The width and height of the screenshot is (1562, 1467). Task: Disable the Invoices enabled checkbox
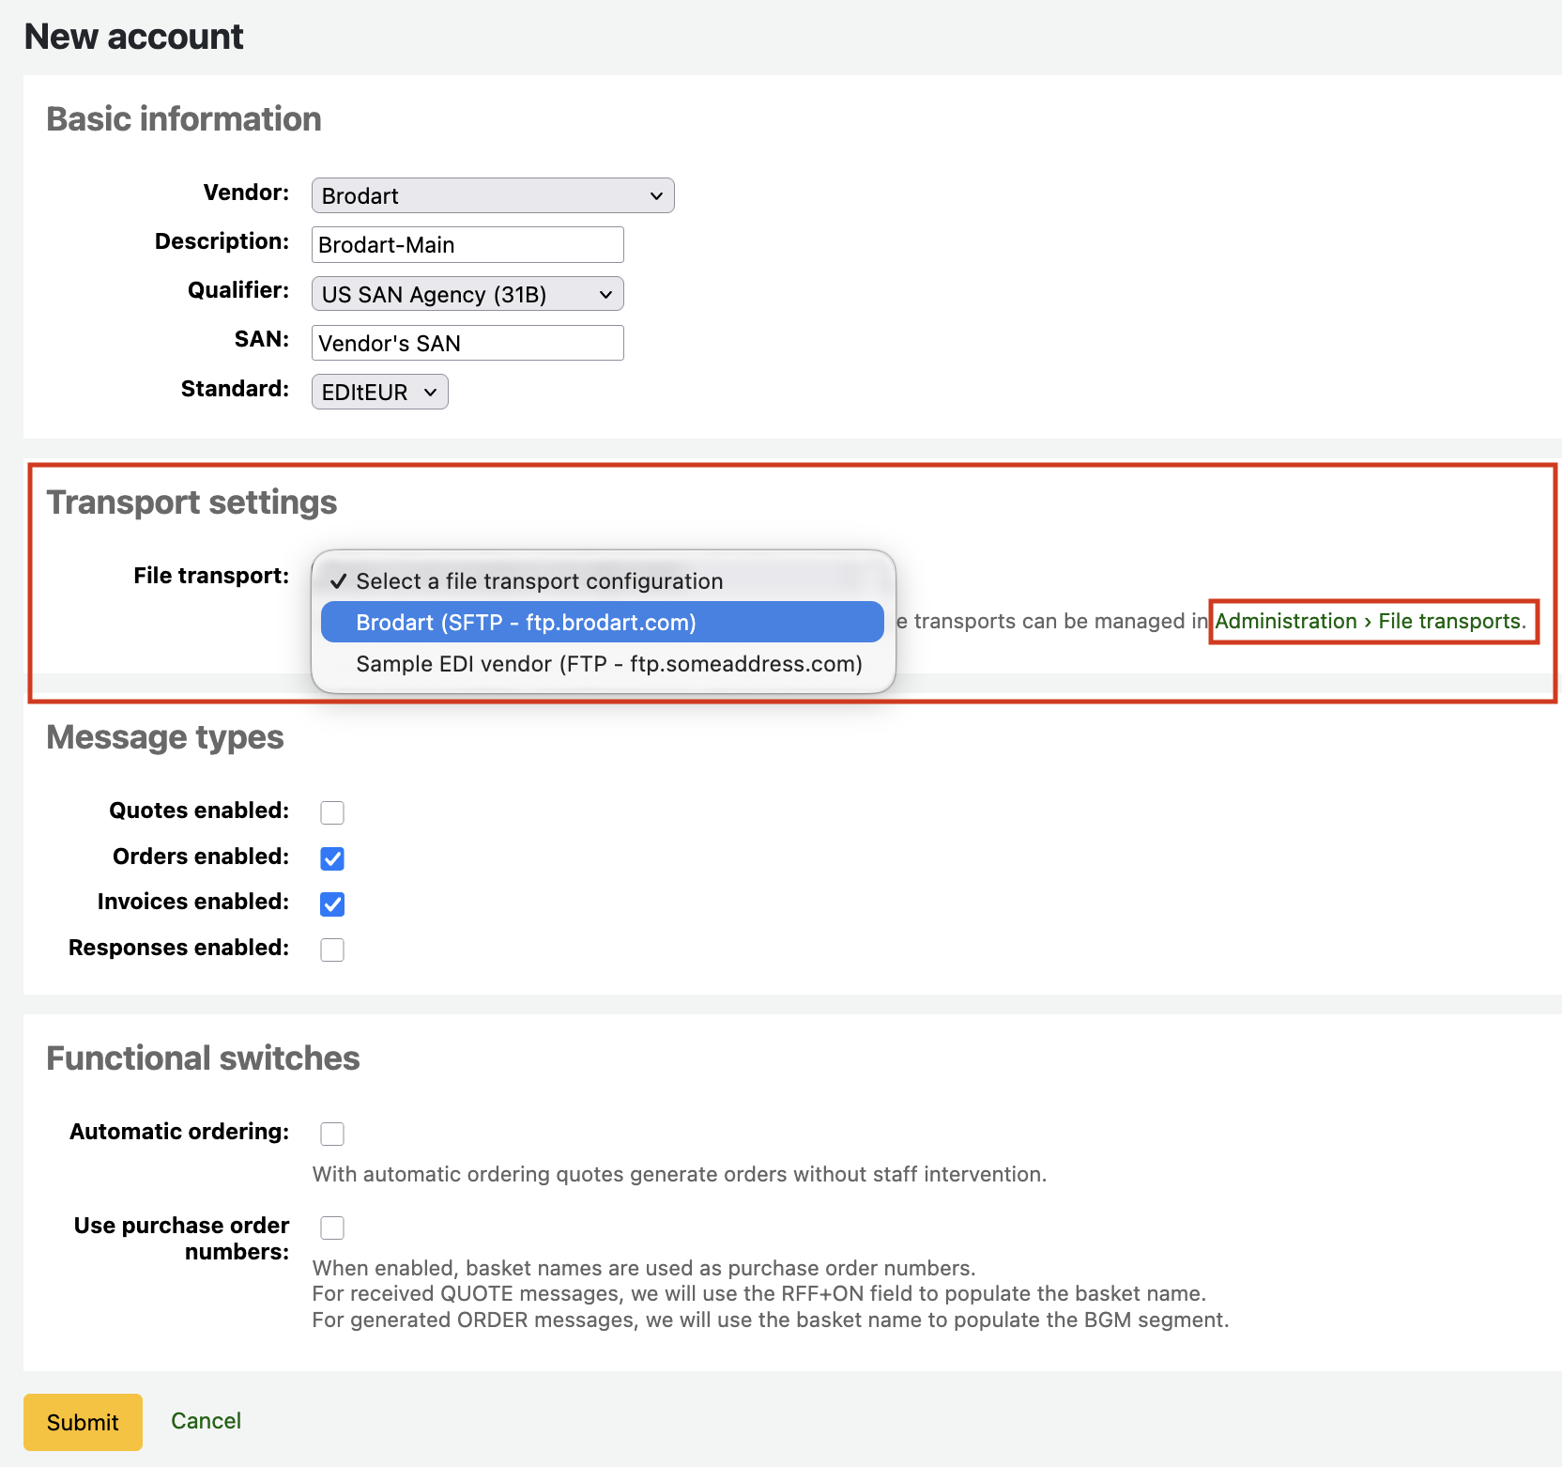point(332,903)
